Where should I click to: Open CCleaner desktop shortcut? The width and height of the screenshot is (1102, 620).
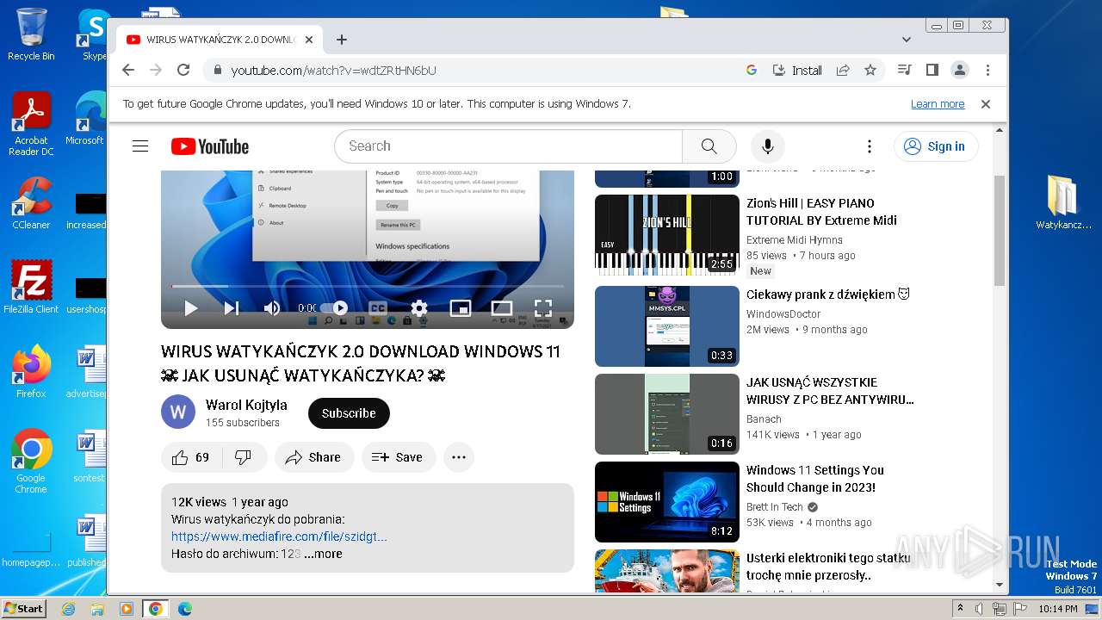tap(31, 203)
